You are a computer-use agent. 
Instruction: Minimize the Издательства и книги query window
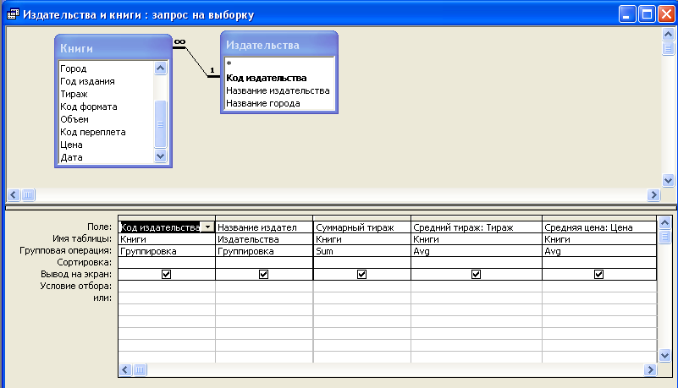click(x=627, y=14)
